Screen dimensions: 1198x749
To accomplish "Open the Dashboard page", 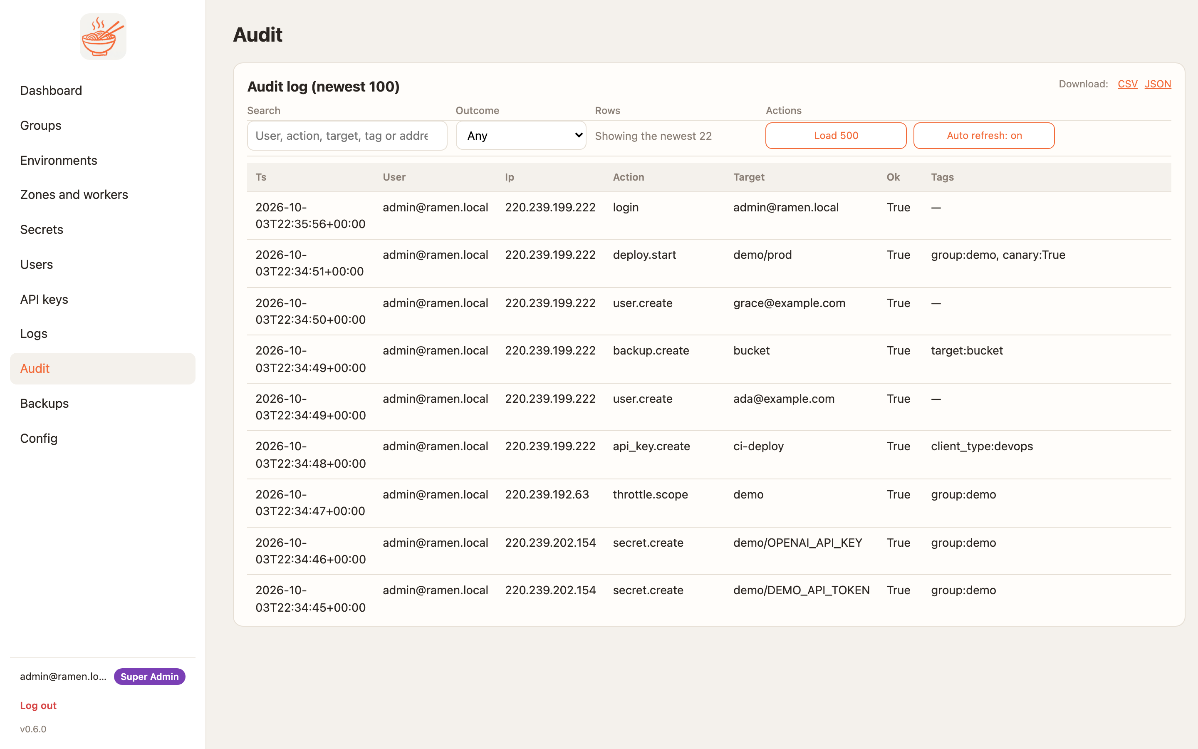I will [x=51, y=91].
